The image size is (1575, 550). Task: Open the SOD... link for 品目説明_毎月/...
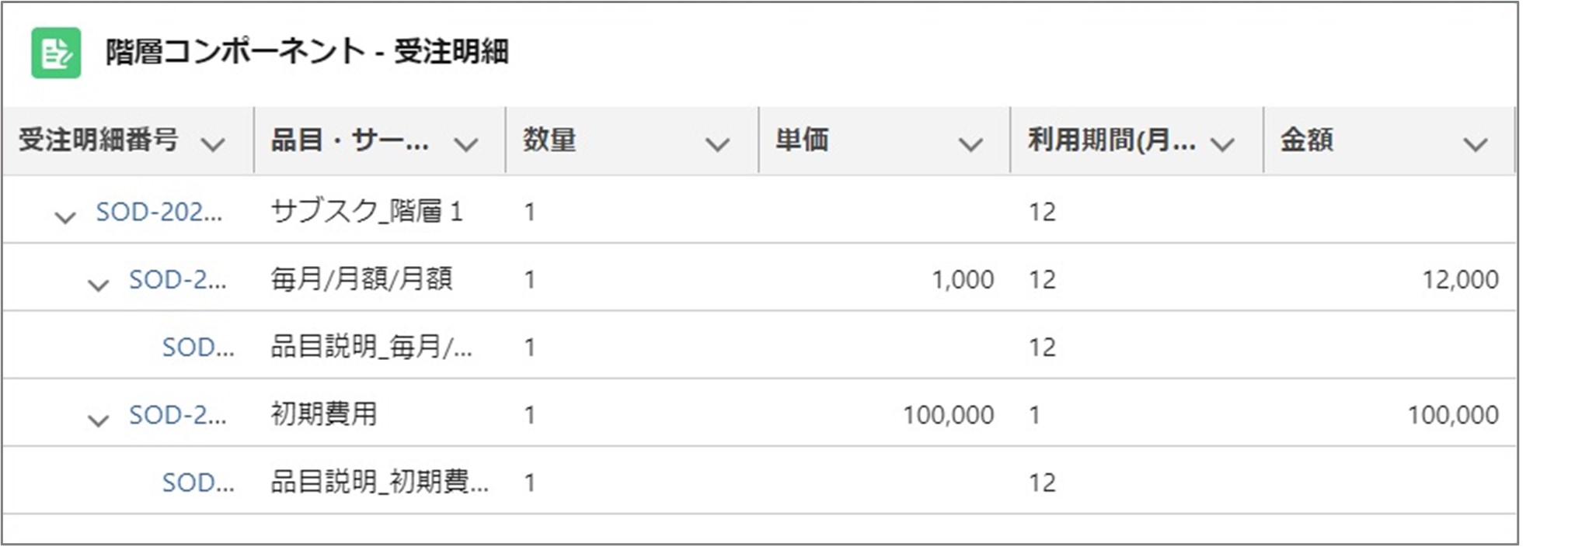pyautogui.click(x=197, y=347)
